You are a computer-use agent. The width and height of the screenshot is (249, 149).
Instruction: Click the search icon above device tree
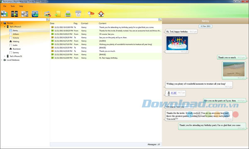(48, 19)
